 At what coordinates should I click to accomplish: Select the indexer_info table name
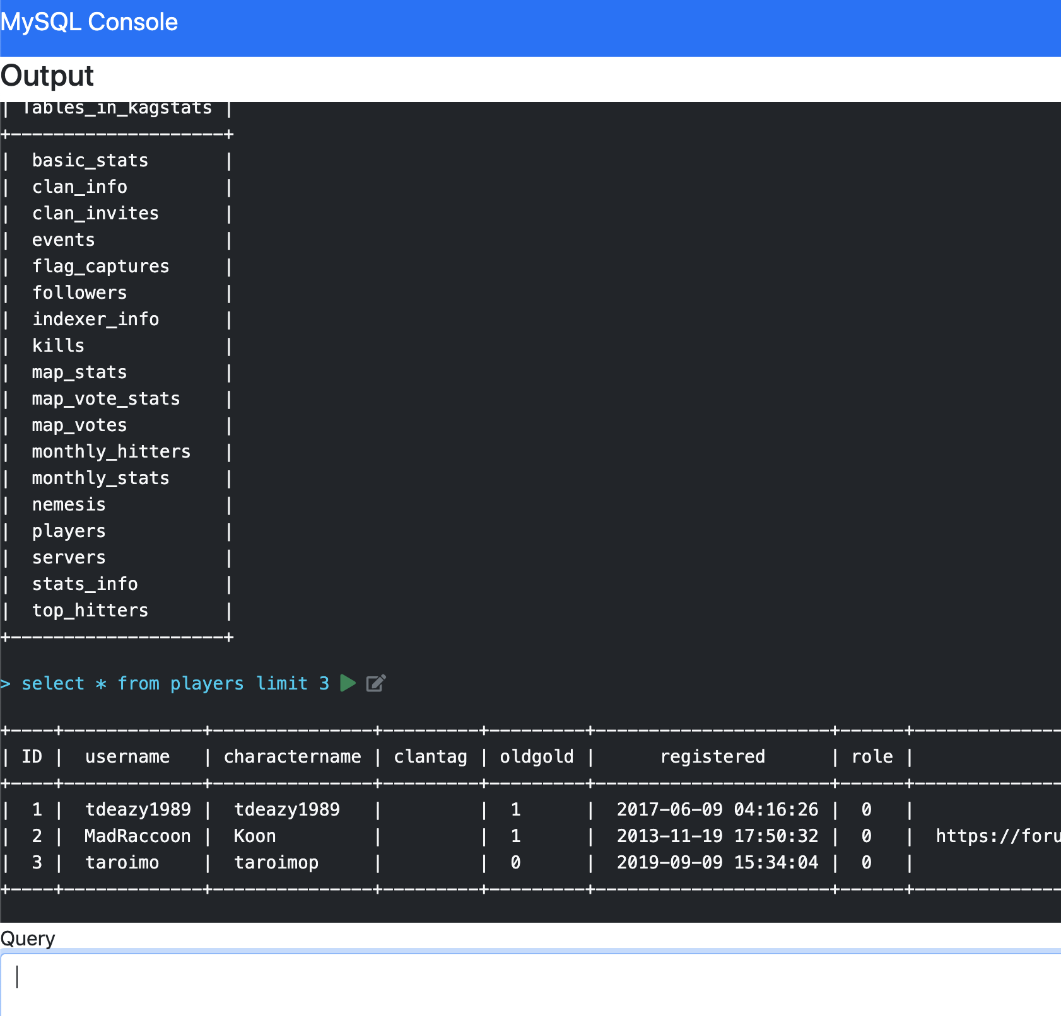tap(95, 320)
